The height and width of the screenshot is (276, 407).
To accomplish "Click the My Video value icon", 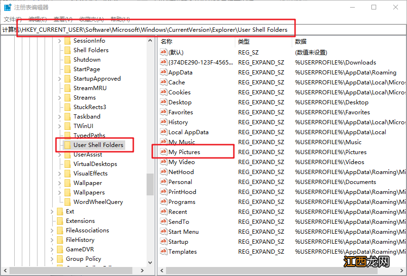I will [x=163, y=162].
